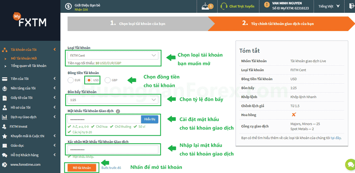
Task: Click the Tiền của Tôi card icon
Action: 4,79
